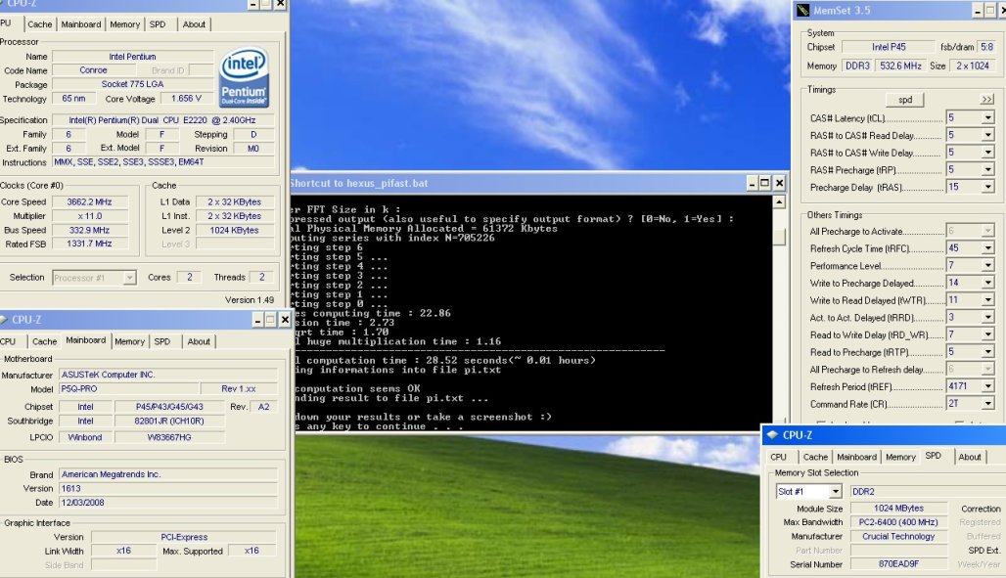Click the Rated FSB value 1331.7 MHz

click(x=89, y=244)
